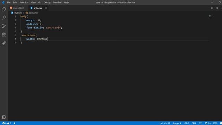The image size is (222, 125).
Task: Click line number 1 in the gutter
Action: [15, 16]
